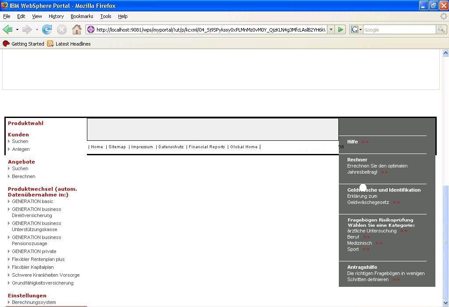
Task: Open the Tools menu
Action: point(105,16)
